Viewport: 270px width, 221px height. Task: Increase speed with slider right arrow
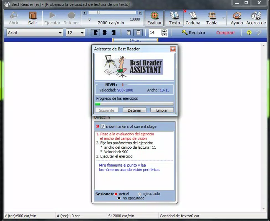click(x=140, y=13)
